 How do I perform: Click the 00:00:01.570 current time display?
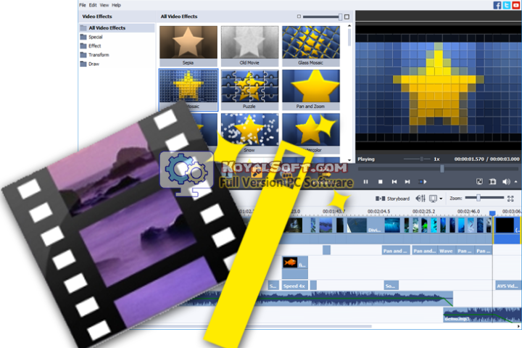click(469, 159)
